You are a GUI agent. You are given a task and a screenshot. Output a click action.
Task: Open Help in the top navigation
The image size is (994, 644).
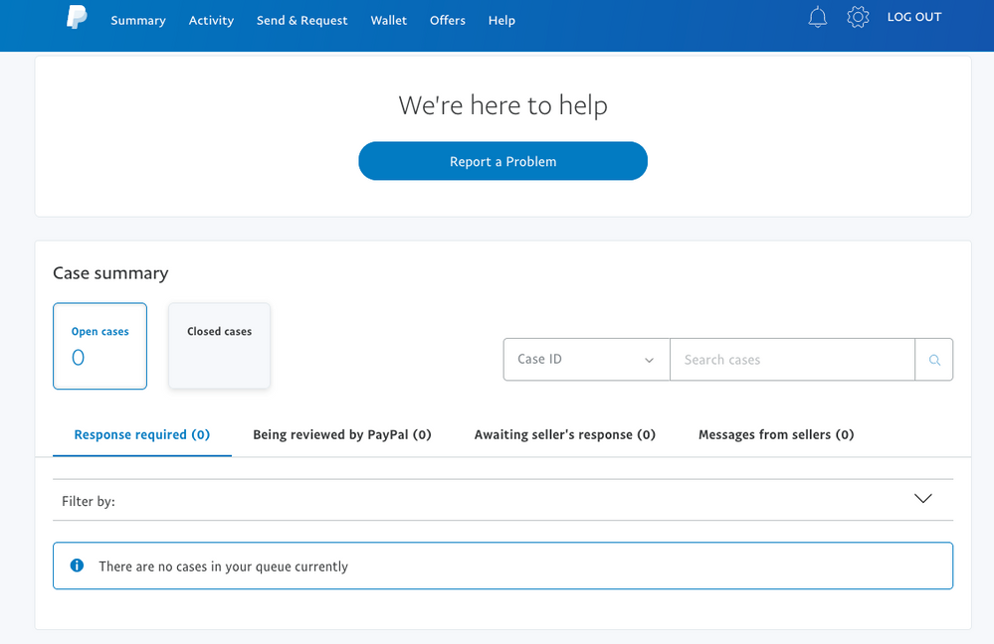pos(501,20)
